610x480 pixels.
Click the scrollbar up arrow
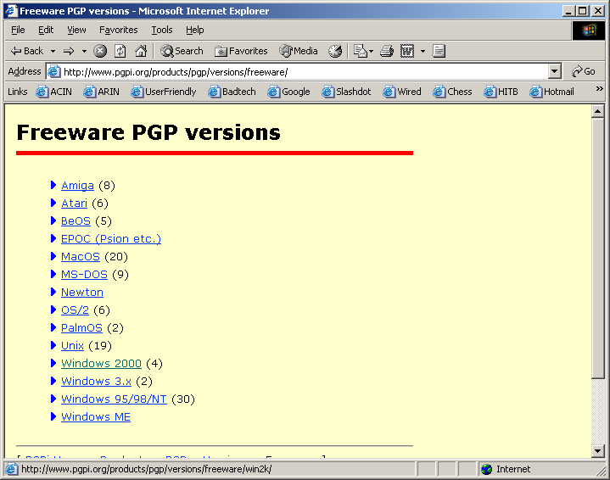coord(598,112)
